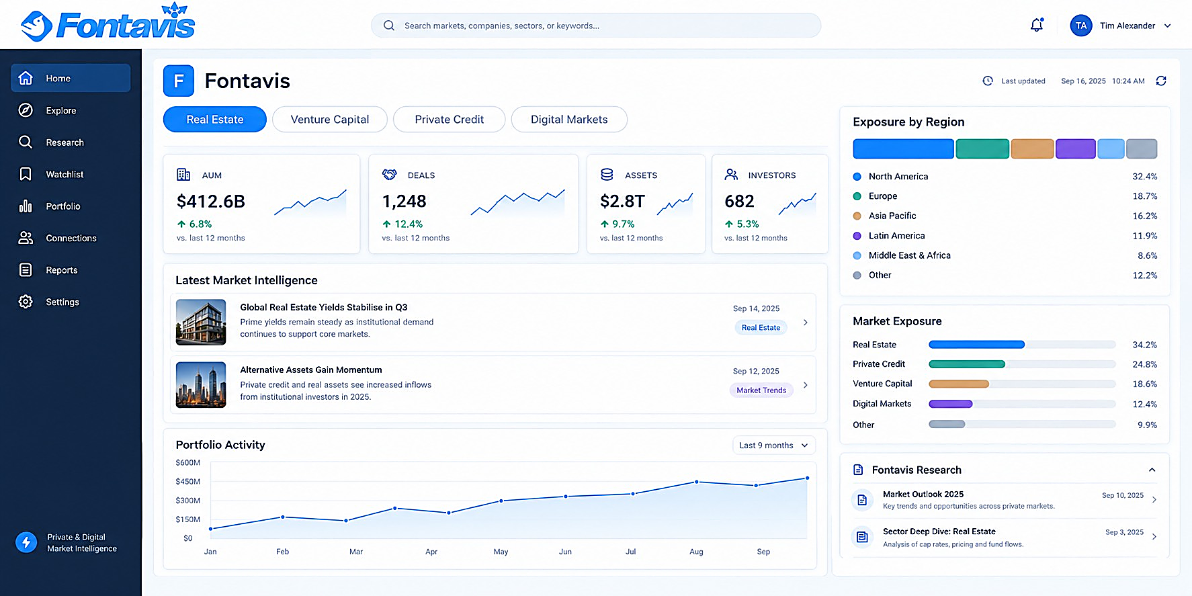Open Sector Deep Dive: Real Estate title
This screenshot has height=596, width=1192.
click(939, 531)
